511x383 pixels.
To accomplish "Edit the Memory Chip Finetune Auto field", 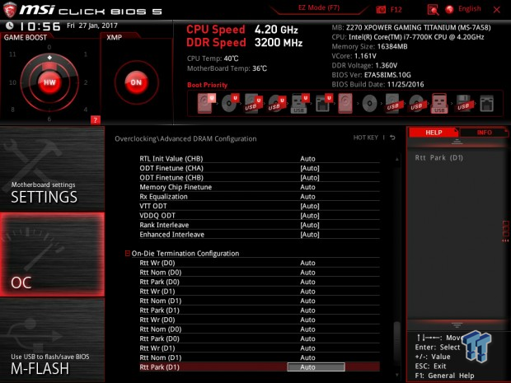I will pyautogui.click(x=307, y=187).
